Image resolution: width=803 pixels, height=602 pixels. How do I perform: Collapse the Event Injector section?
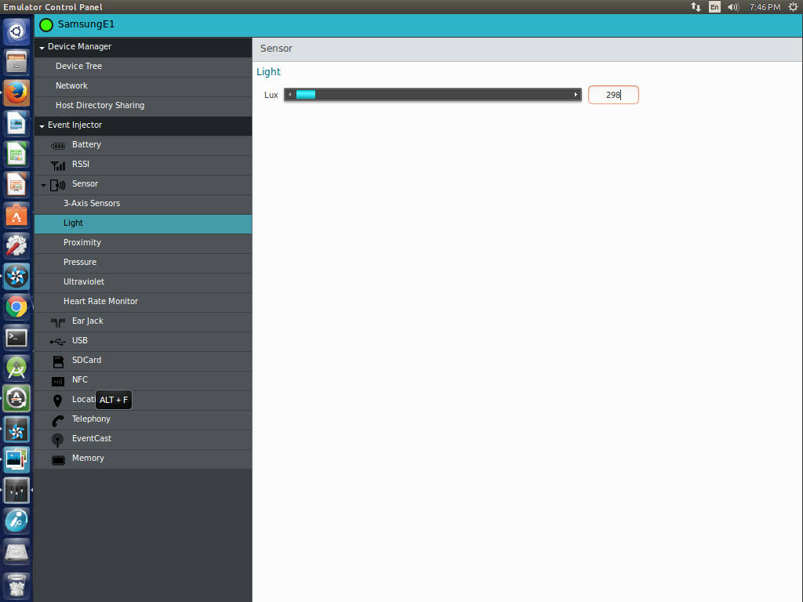click(42, 125)
